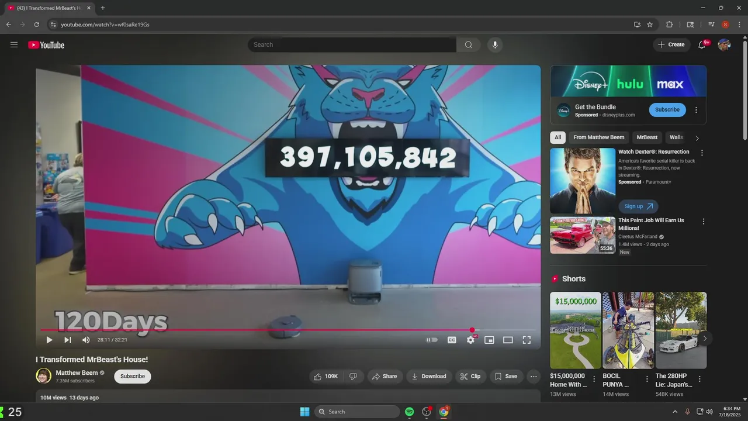Click the search magnifier button
Screen dimensions: 748x421
[x=468, y=45]
